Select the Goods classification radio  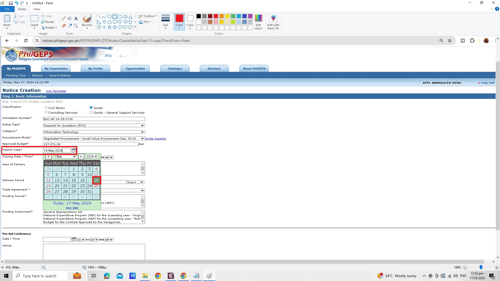(x=91, y=107)
